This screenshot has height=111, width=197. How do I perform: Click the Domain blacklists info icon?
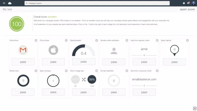[127, 71]
